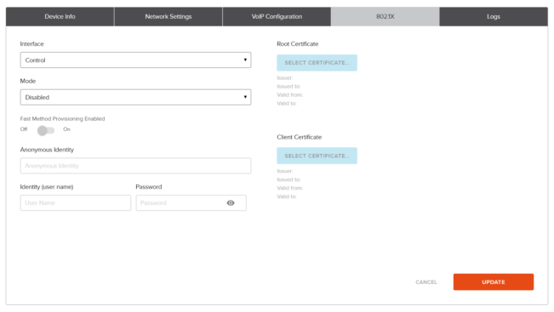Click the On label beside the switch
The height and width of the screenshot is (312, 554).
66,129
